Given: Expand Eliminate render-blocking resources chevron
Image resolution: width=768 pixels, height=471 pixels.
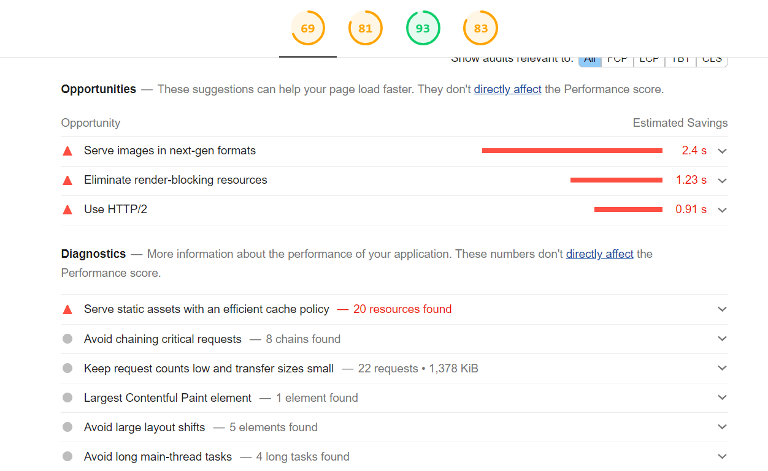Looking at the screenshot, I should tap(722, 181).
